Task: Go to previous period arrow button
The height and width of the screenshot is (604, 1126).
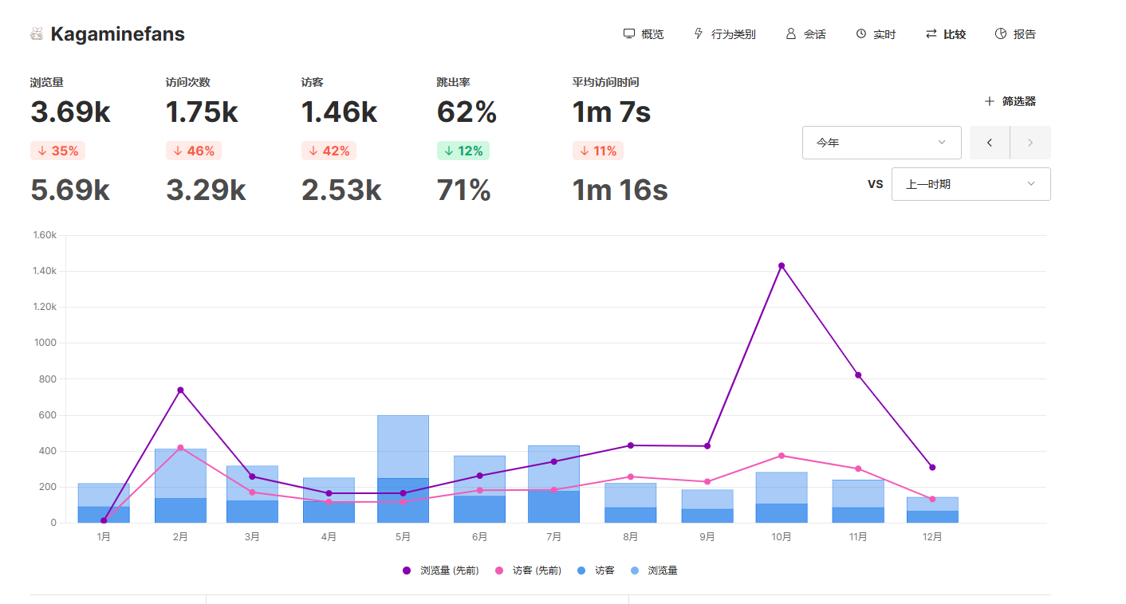Action: pos(990,143)
